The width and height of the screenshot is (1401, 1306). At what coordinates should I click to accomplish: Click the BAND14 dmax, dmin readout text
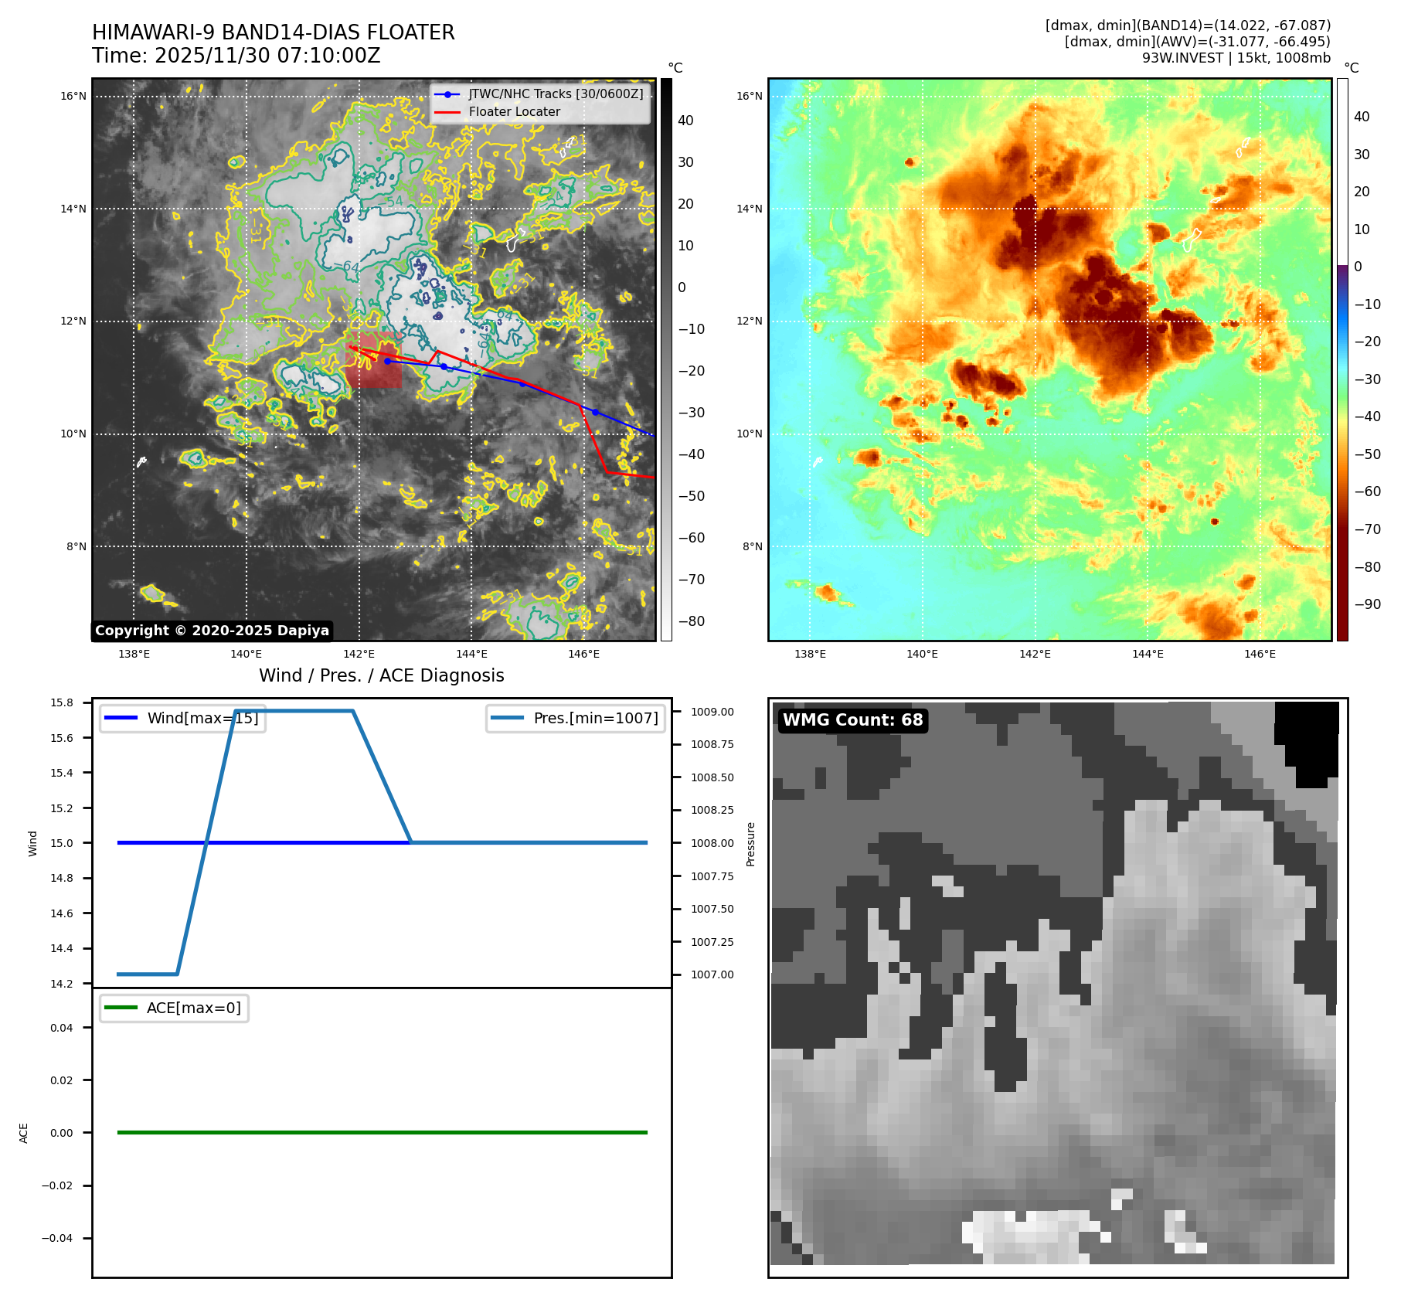1187,26
